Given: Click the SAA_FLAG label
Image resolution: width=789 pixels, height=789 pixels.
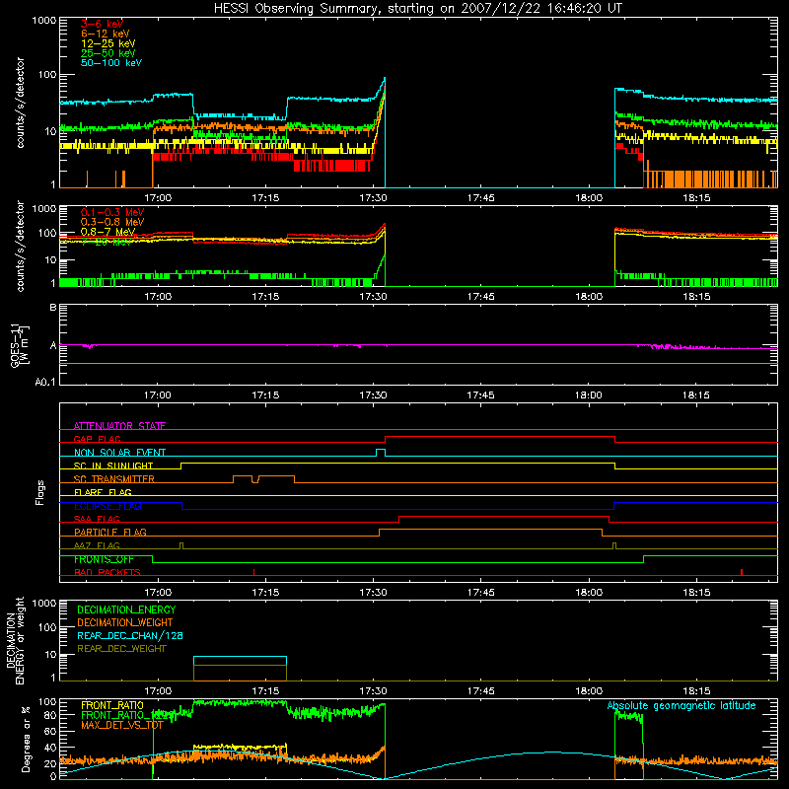Looking at the screenshot, I should click(x=97, y=519).
